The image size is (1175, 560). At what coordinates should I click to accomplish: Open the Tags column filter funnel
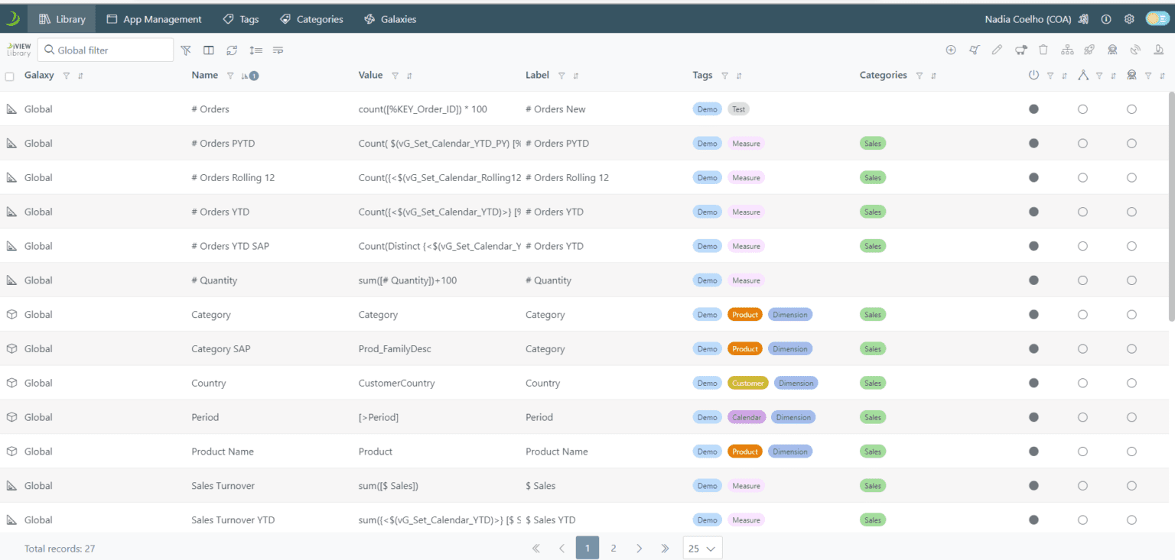pyautogui.click(x=724, y=76)
